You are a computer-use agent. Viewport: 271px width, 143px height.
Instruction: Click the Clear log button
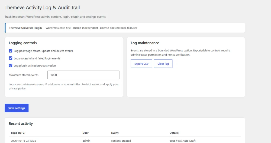pos(163,64)
